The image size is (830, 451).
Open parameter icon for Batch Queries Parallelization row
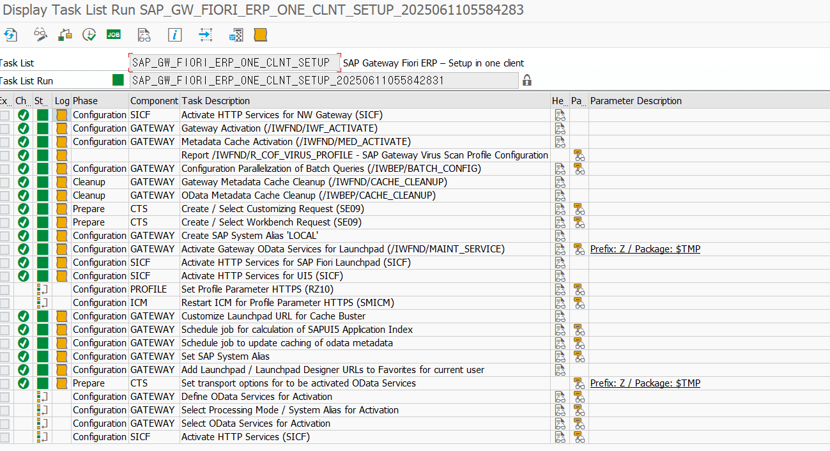[579, 169]
